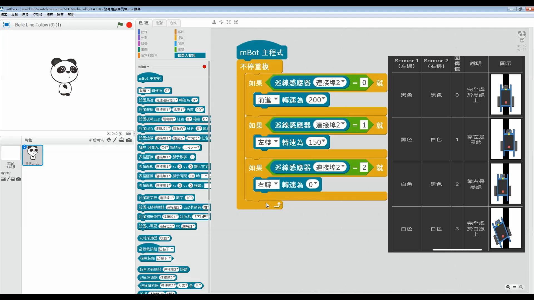This screenshot has height=300, width=534.
Task: Edit project title Belle Line Follow
Action: (38, 25)
